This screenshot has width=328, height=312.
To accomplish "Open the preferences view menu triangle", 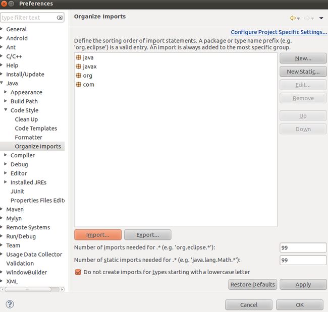I will [x=321, y=18].
